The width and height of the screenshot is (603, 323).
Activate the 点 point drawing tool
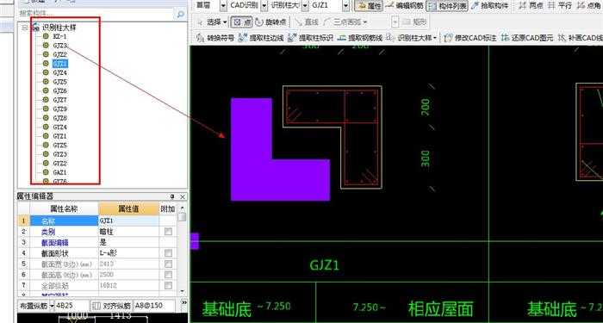coord(241,22)
